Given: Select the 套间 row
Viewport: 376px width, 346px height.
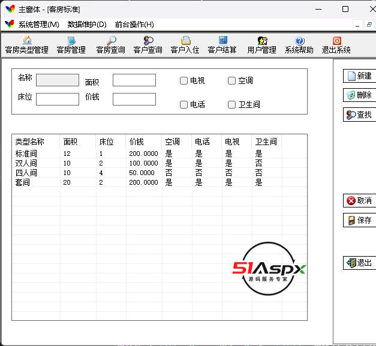Looking at the screenshot, I should coord(160,182).
